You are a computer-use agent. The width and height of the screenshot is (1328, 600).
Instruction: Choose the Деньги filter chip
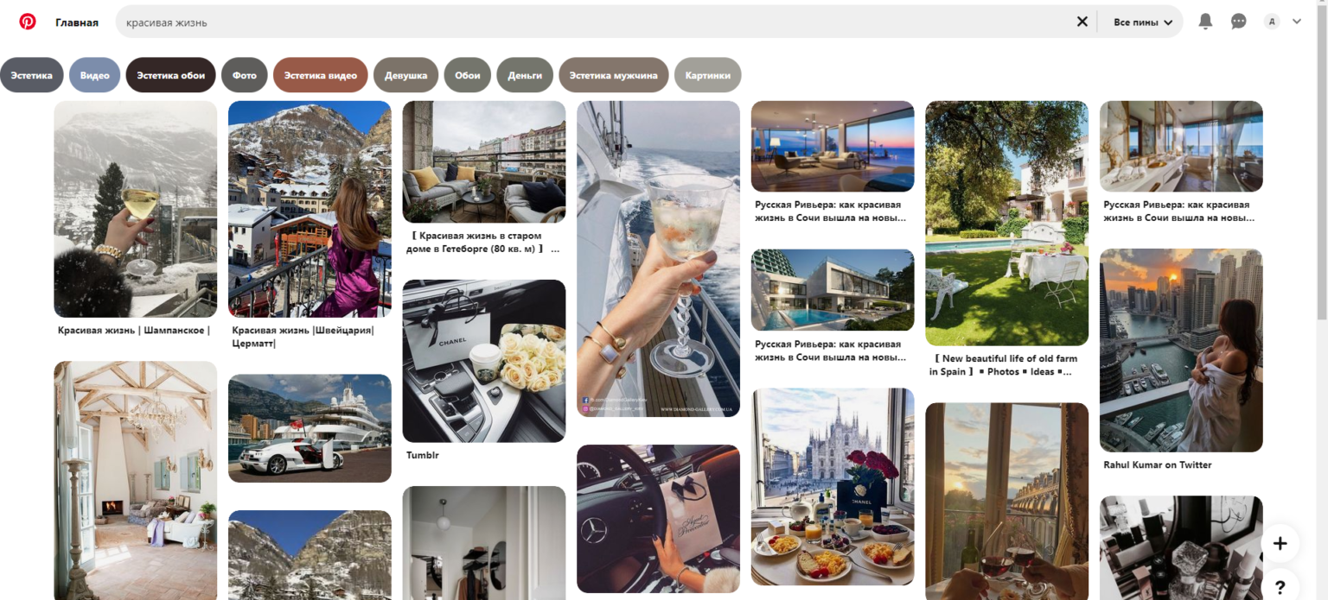[x=525, y=75]
